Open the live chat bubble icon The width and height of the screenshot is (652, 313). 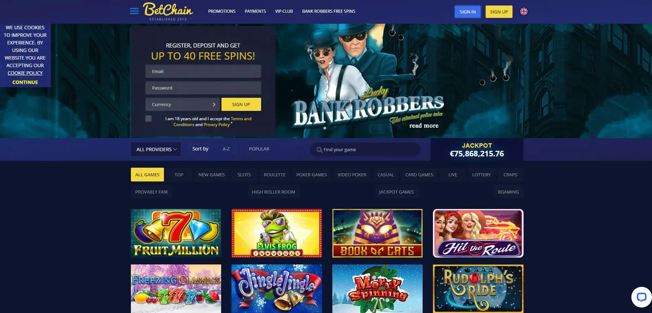click(641, 297)
